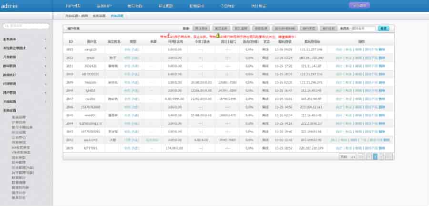Viewport: 429px width, 206px height.
Task: Click the yellow warning triangle icon
Action: click(x=218, y=36)
